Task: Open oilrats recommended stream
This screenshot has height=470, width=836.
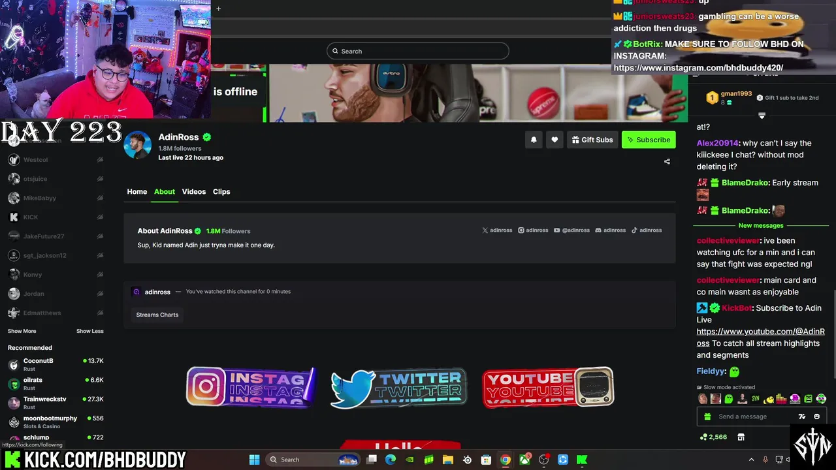Action: pyautogui.click(x=56, y=383)
